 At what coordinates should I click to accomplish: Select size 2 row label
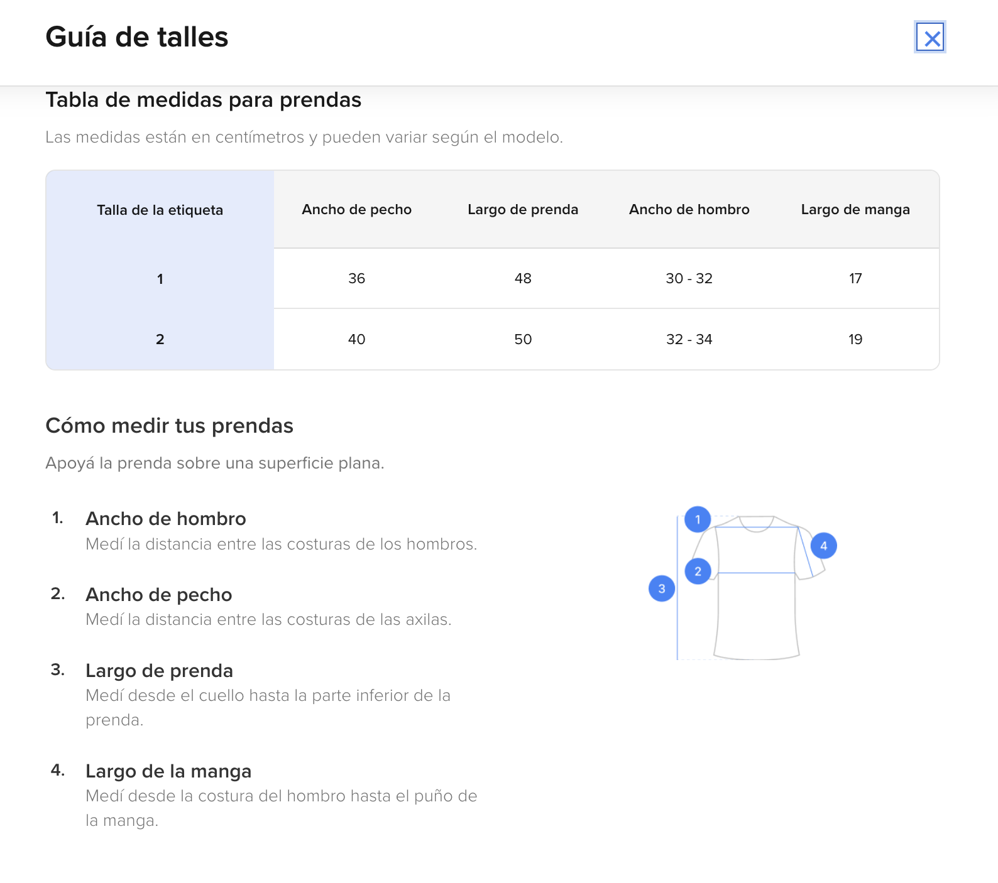click(160, 339)
